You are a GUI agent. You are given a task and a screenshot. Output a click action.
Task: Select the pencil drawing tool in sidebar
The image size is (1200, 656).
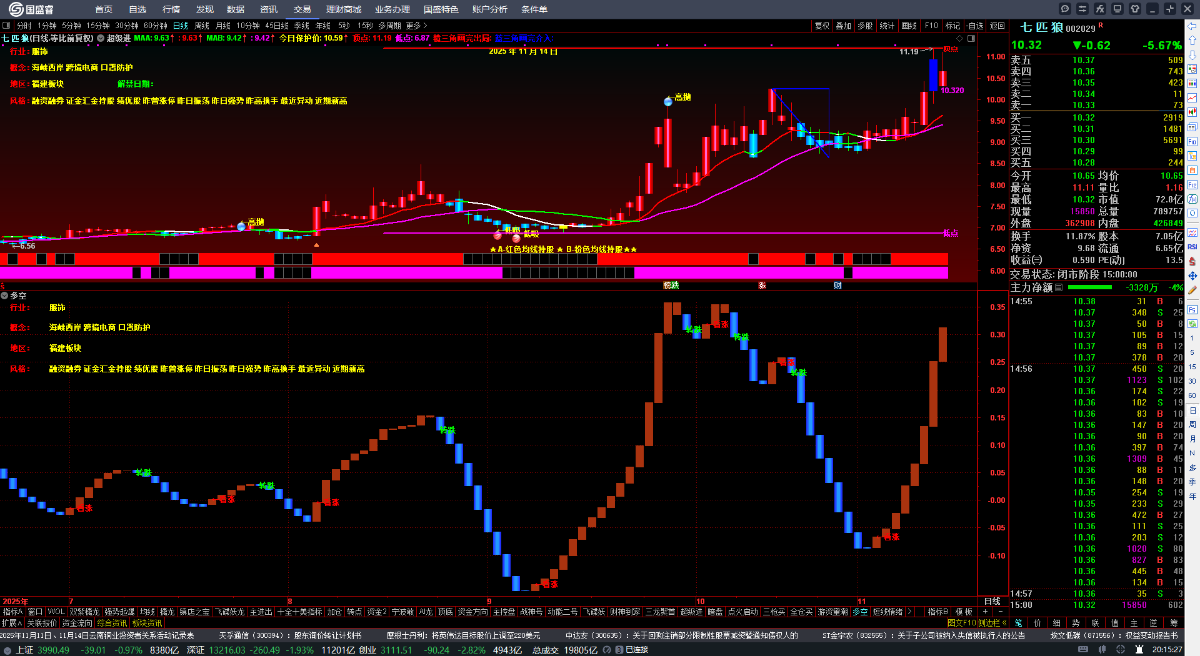[x=1192, y=290]
